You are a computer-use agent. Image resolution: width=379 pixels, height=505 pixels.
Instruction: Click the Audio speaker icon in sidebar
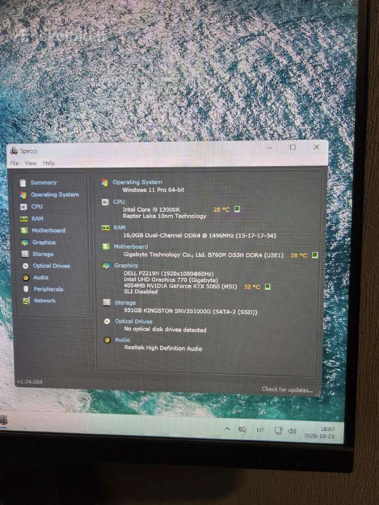[26, 277]
